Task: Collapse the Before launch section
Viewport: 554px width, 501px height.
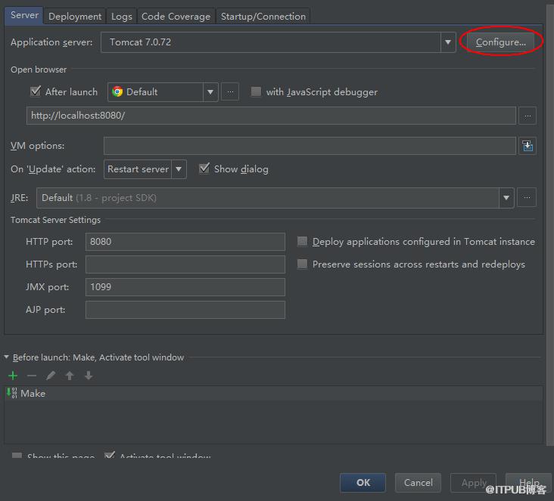Action: point(6,357)
